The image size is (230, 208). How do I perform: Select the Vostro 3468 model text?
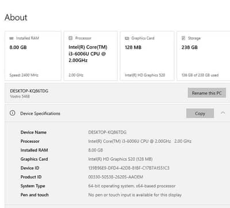[x=20, y=96]
